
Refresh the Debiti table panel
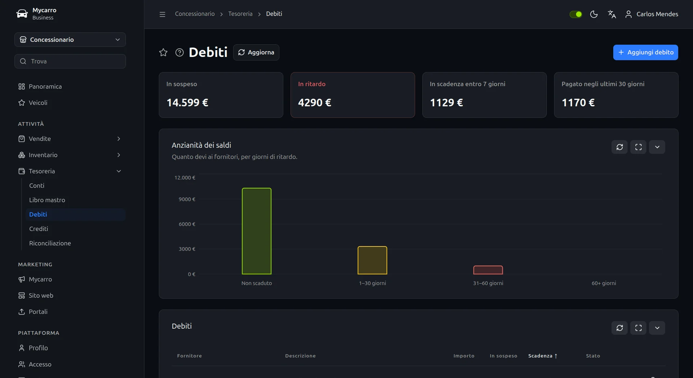620,328
